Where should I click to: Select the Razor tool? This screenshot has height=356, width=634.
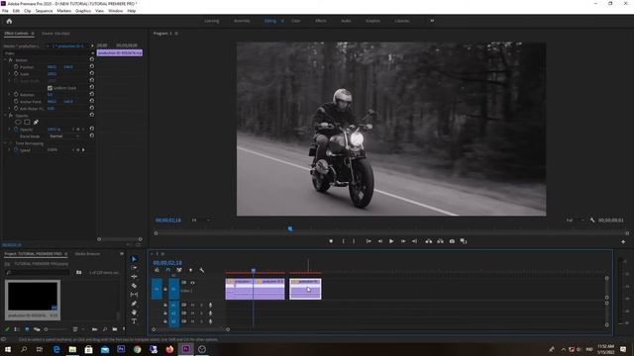click(x=135, y=286)
